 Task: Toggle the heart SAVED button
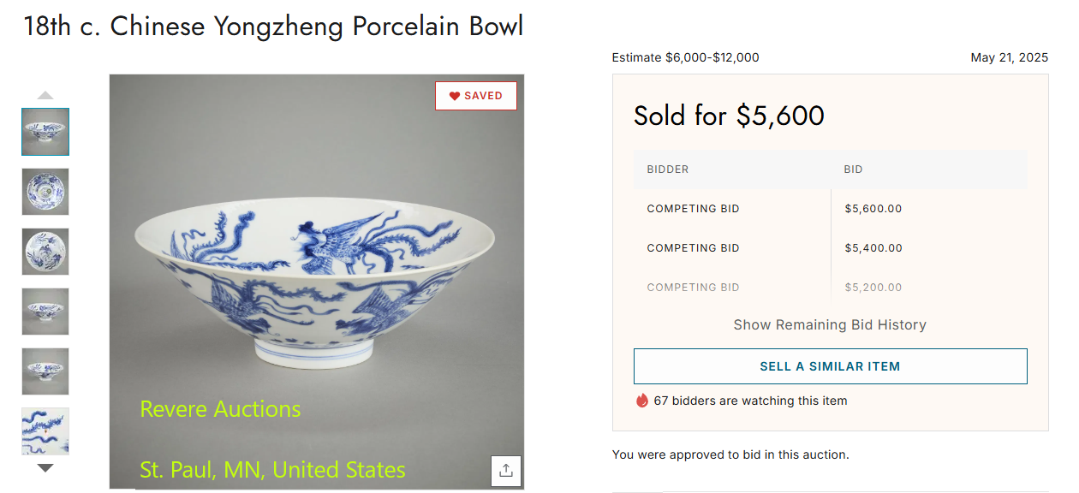[x=476, y=96]
